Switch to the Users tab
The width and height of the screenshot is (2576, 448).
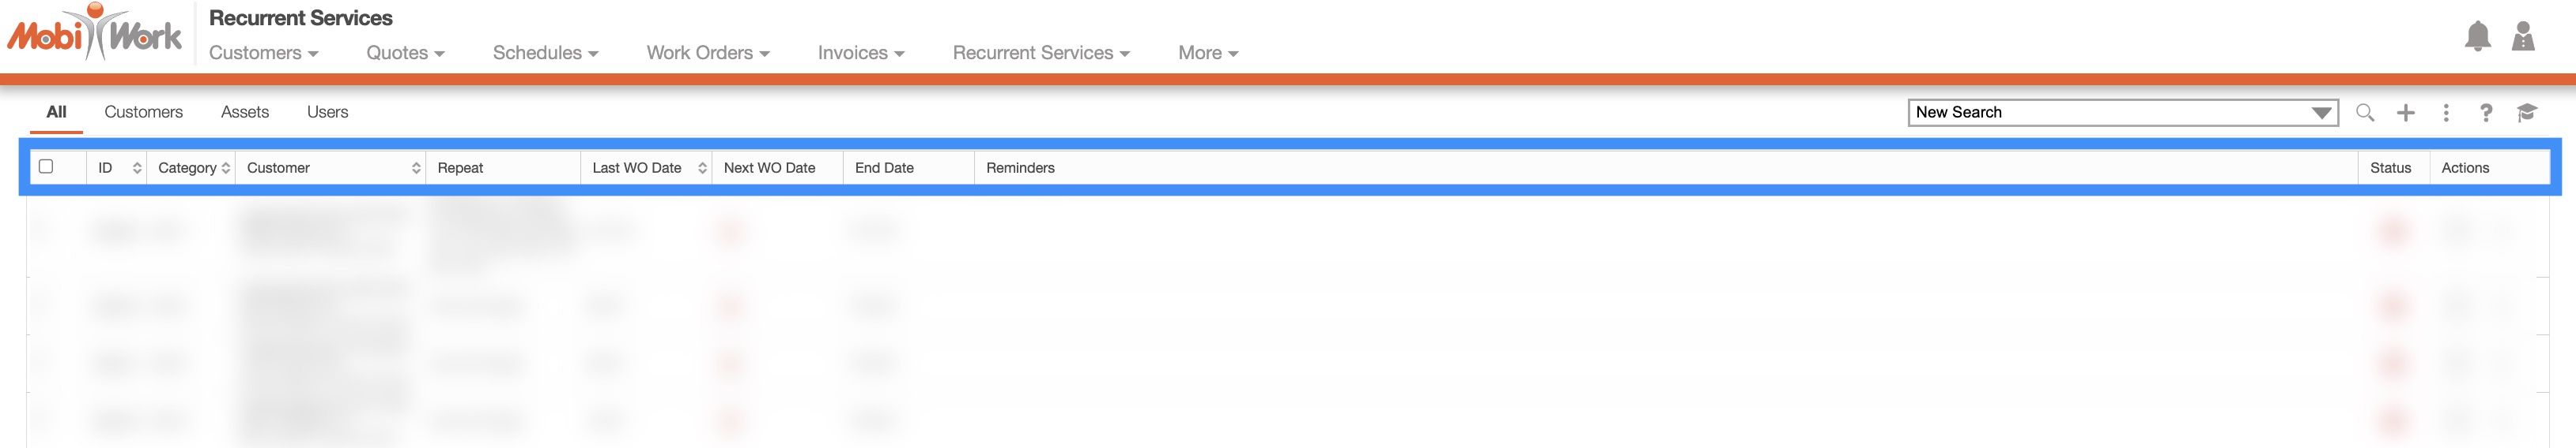coord(327,112)
